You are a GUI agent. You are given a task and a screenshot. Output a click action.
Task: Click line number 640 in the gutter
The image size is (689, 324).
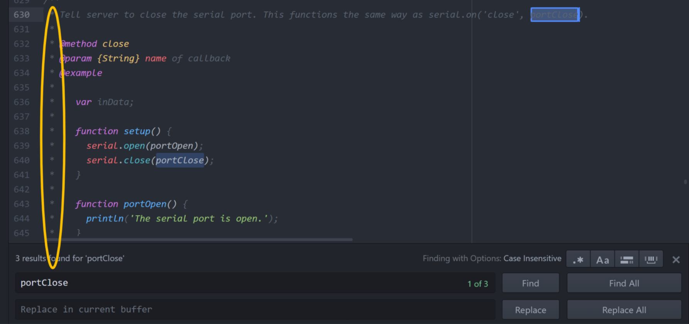tap(22, 160)
